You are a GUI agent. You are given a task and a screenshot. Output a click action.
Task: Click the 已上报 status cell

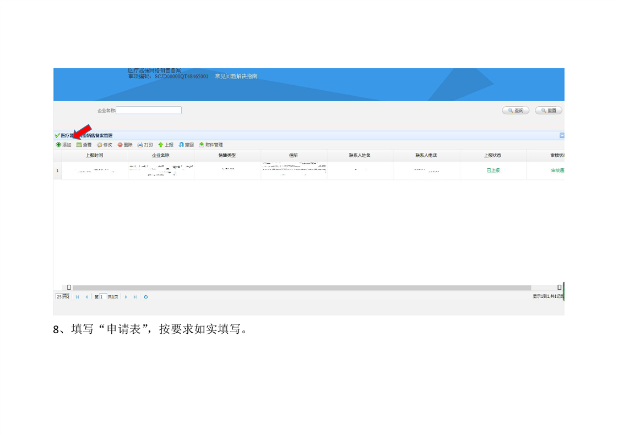tap(493, 170)
